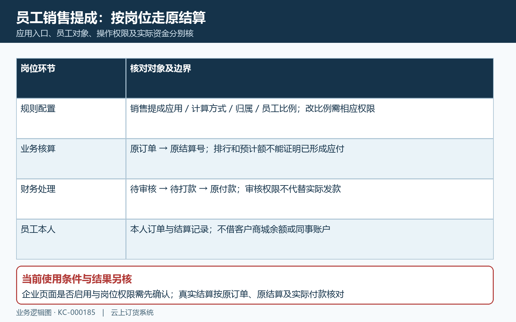This screenshot has width=516, height=322.
Task: Click the 核对对象及边界 column header
Action: (310, 78)
